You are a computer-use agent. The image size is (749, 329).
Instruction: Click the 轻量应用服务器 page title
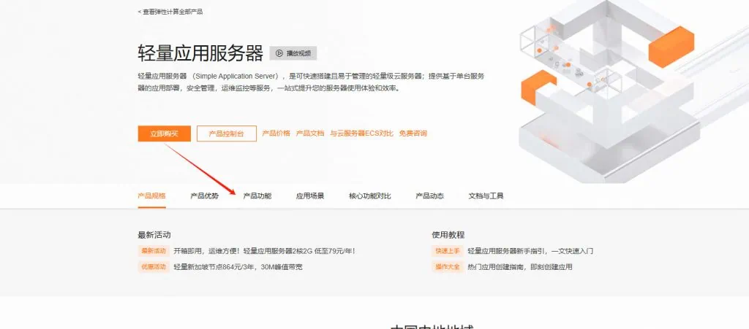(x=200, y=53)
